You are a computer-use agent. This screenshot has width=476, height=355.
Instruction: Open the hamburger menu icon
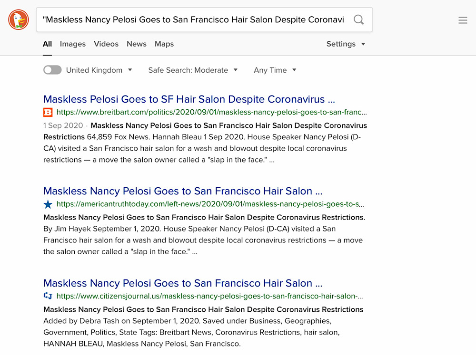[463, 20]
